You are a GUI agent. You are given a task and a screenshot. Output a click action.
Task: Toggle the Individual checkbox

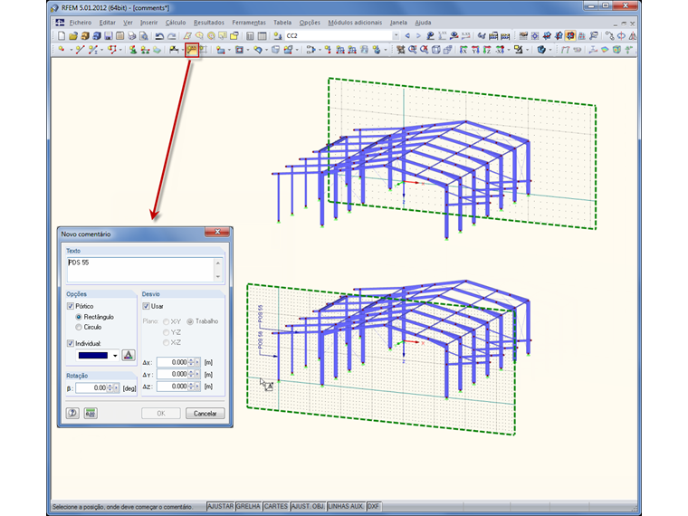tap(71, 343)
